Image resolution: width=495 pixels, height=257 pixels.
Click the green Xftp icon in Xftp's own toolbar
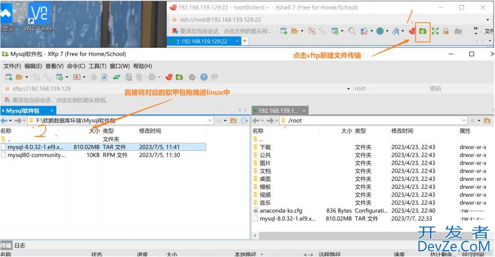point(179,77)
